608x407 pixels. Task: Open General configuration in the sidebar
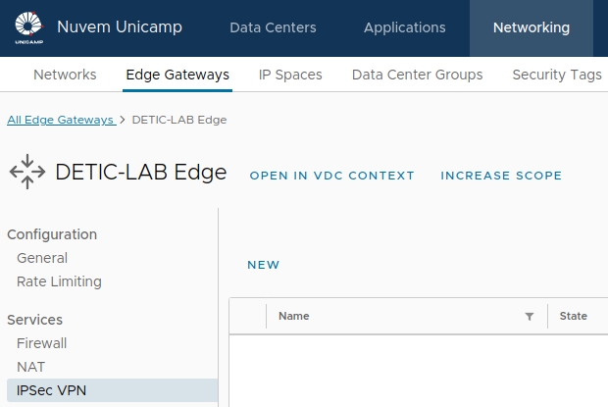point(42,258)
